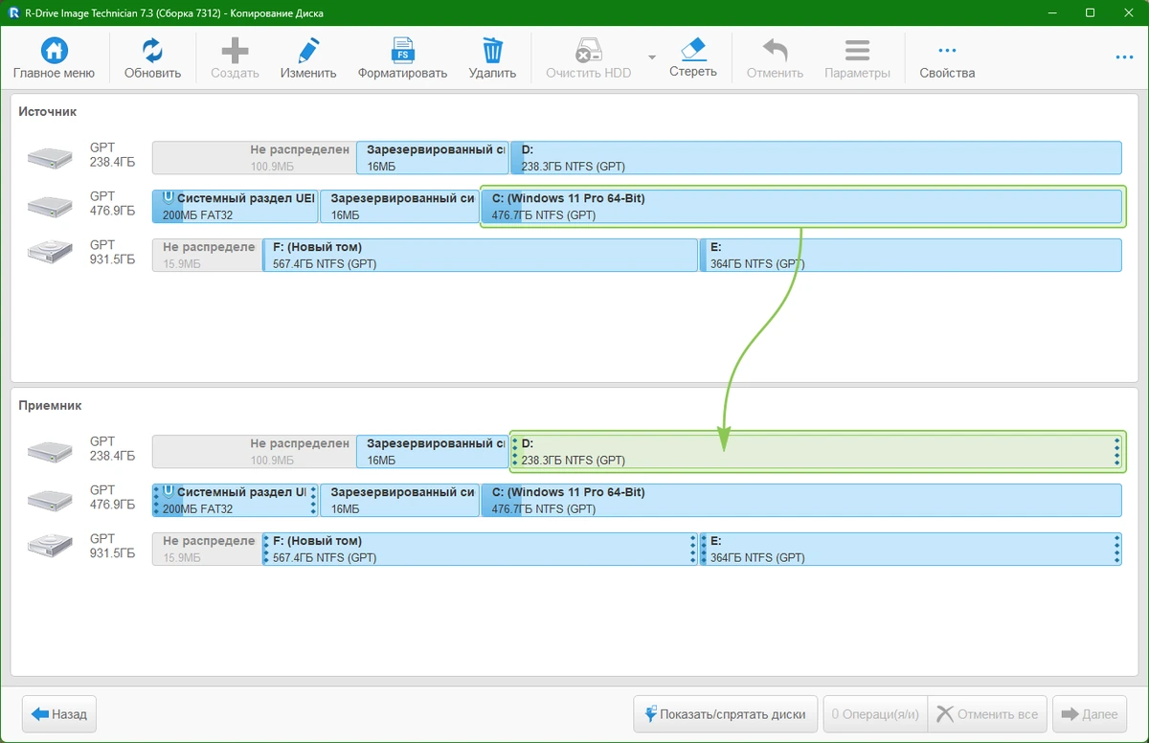Viewport: 1149px width, 743px height.
Task: Select source partition C: Windows 11 Pro
Action: 802,206
